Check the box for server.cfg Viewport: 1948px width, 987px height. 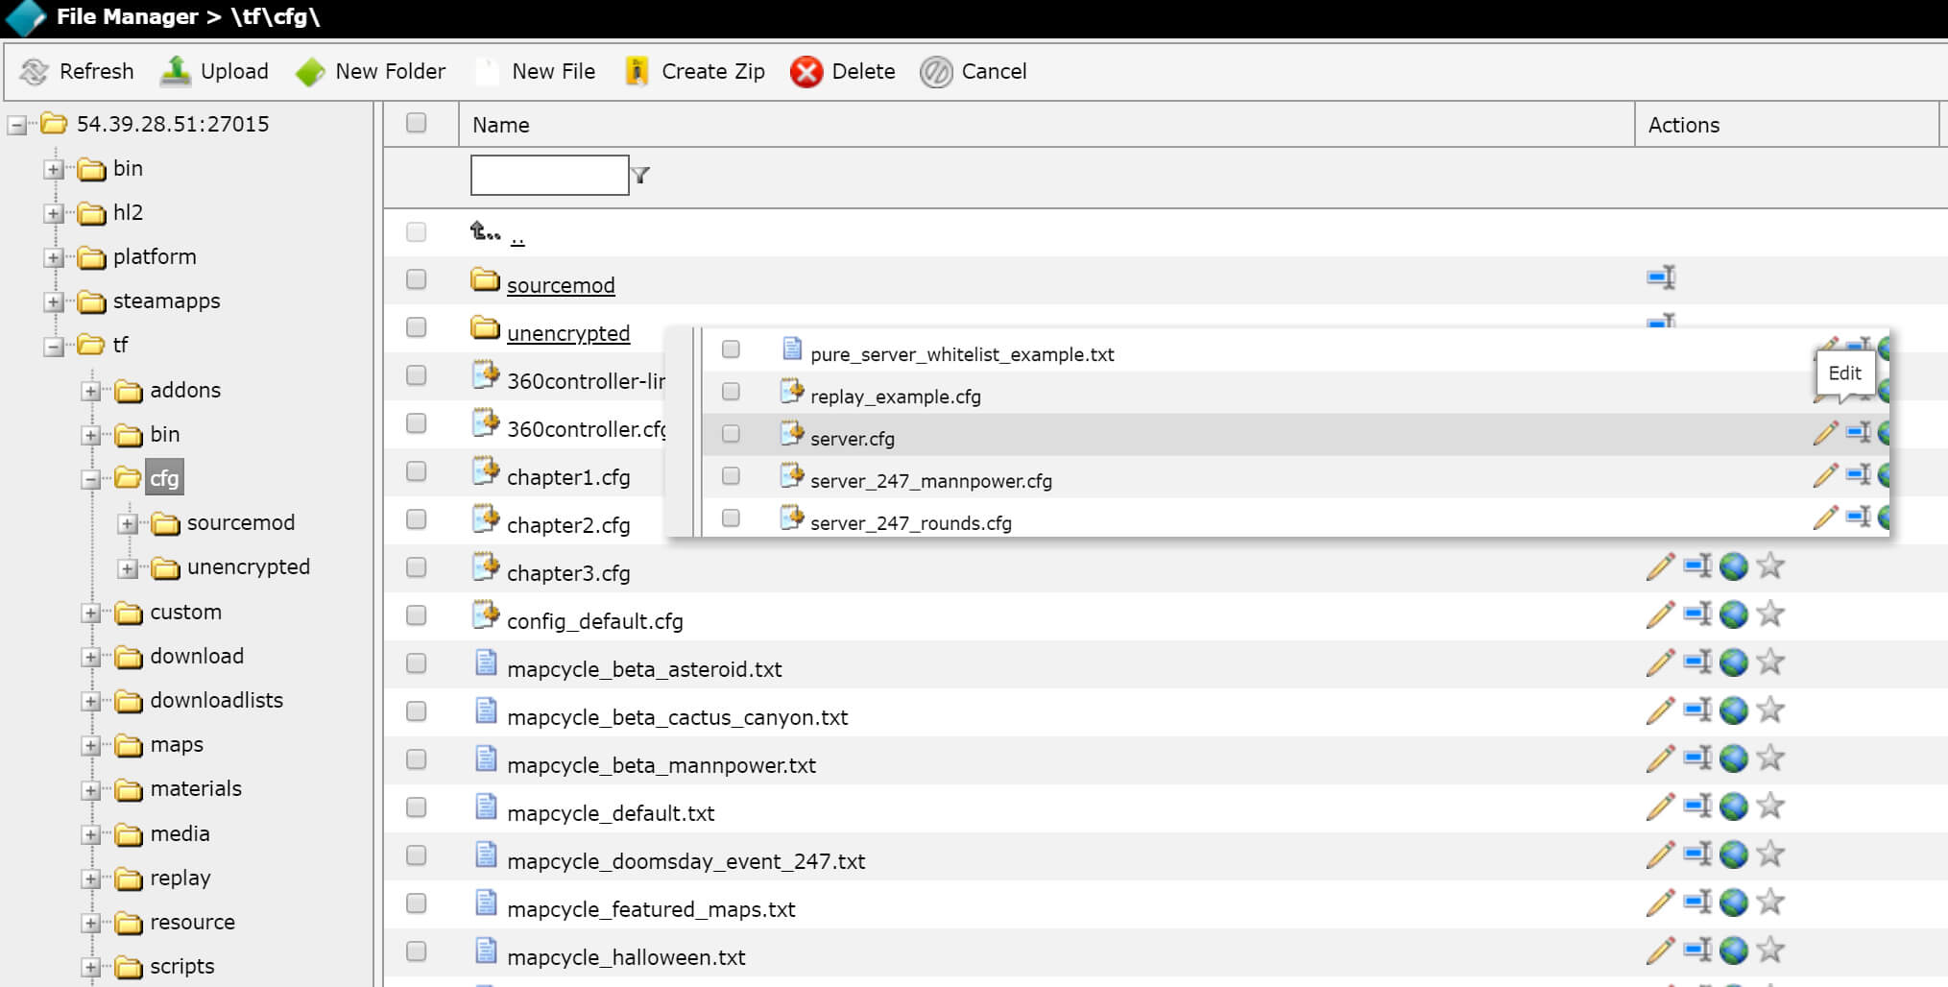[731, 434]
